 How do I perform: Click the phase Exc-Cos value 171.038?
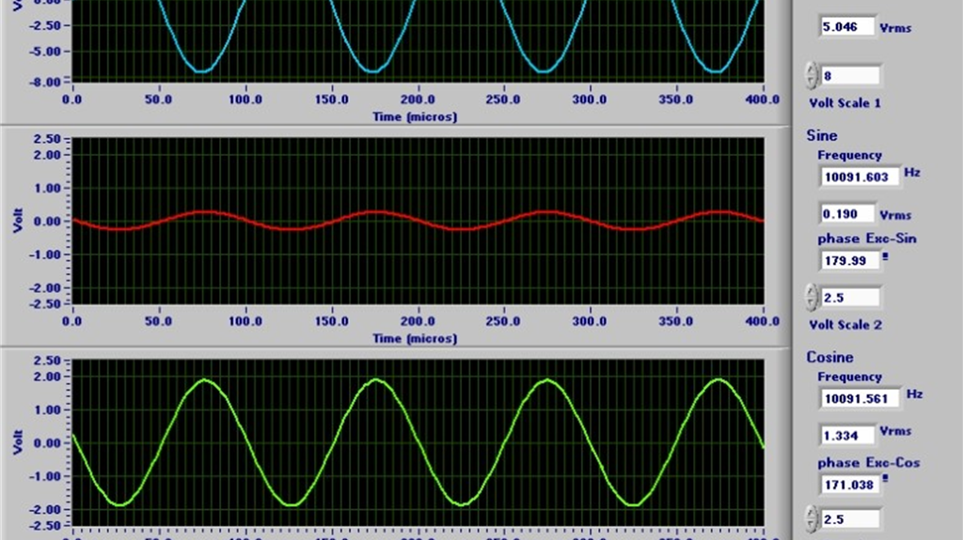851,485
